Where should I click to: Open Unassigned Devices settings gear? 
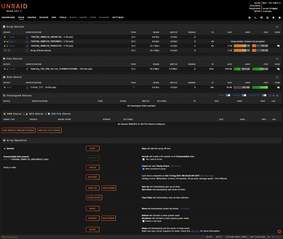[x=273, y=95]
